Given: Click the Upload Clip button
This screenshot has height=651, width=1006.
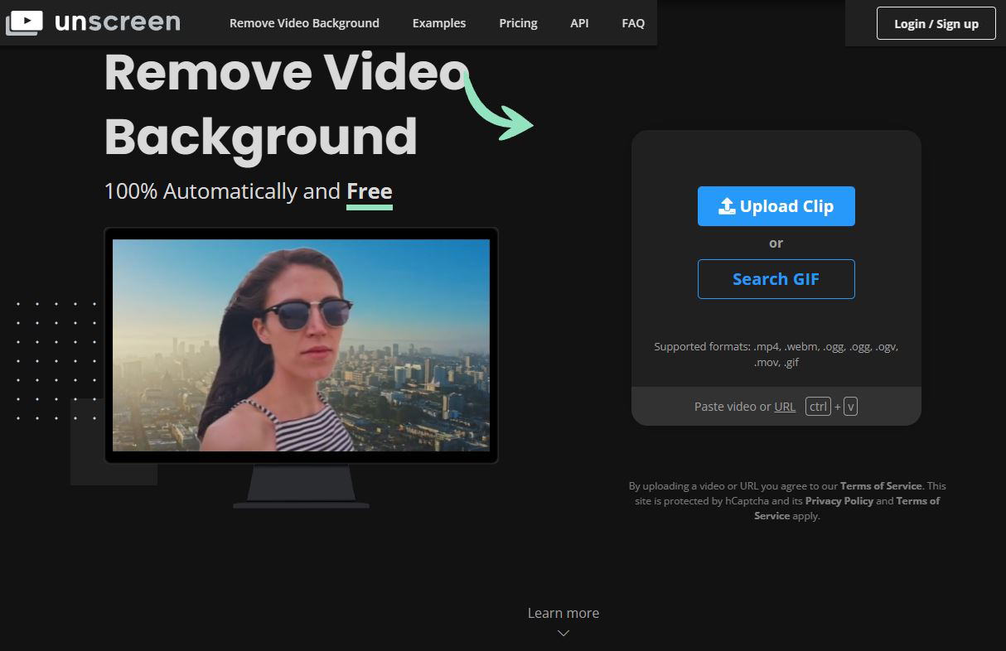Looking at the screenshot, I should click(x=776, y=206).
